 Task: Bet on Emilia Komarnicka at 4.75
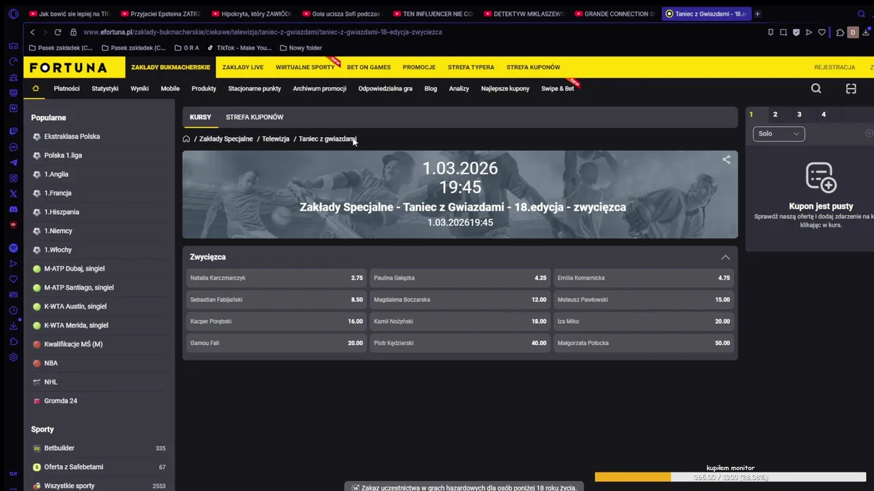[x=644, y=278]
